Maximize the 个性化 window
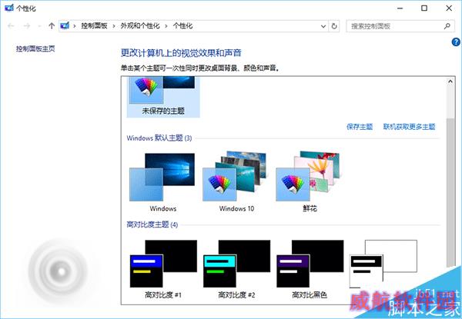462x319 pixels. (424, 8)
